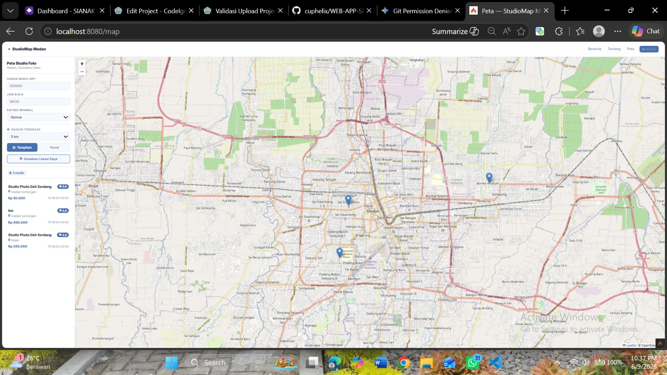Open the Beranda nav link
The width and height of the screenshot is (667, 375).
[x=594, y=49]
